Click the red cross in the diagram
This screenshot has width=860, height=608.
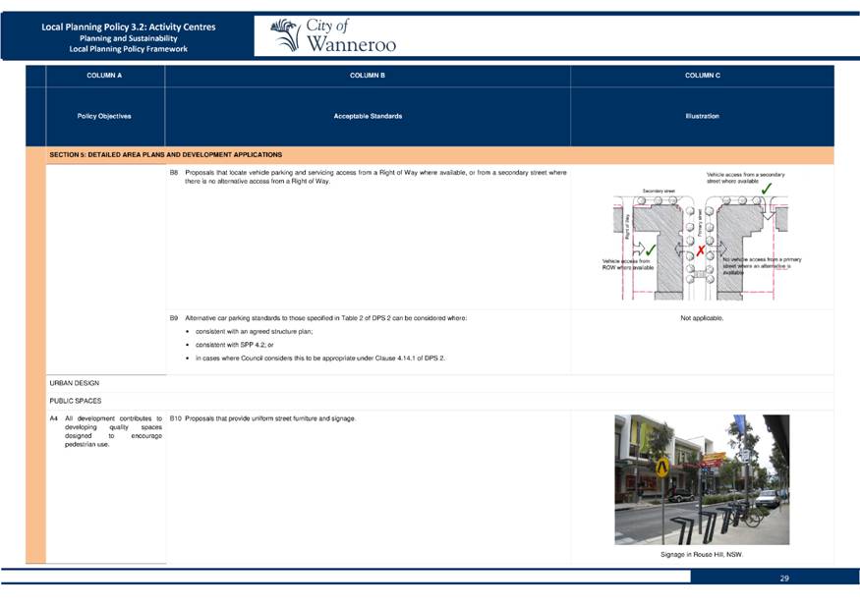click(x=701, y=250)
